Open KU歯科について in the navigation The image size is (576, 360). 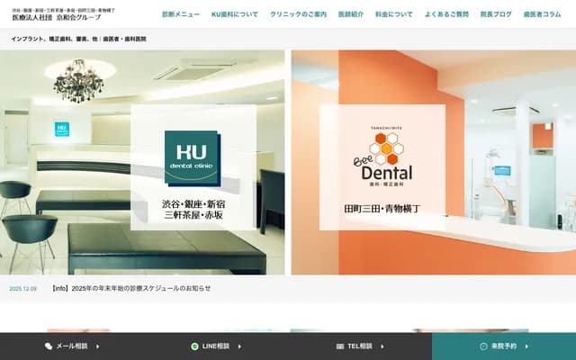[x=235, y=14]
